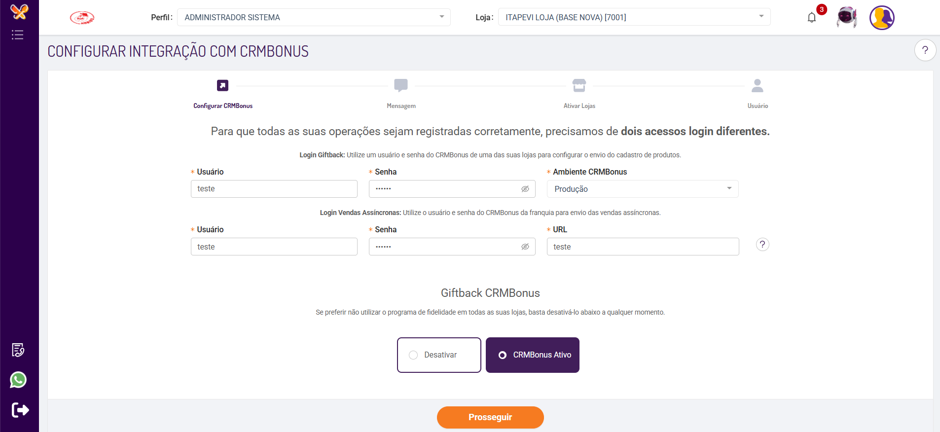Image resolution: width=940 pixels, height=432 pixels.
Task: Click the astronaut assistant avatar icon
Action: click(x=847, y=18)
